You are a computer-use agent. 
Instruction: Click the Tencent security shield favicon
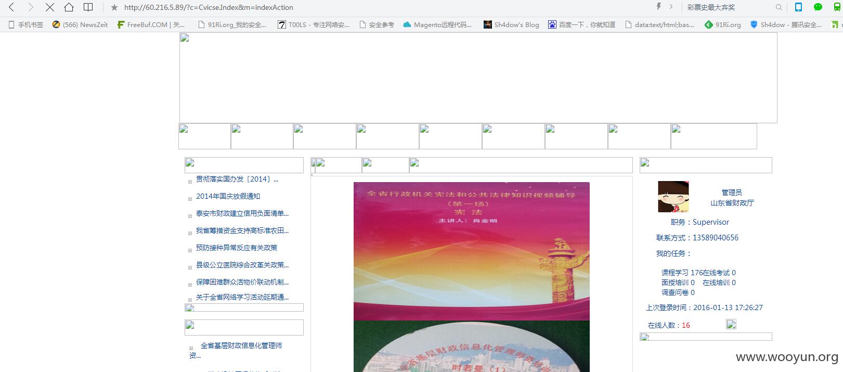tap(754, 24)
